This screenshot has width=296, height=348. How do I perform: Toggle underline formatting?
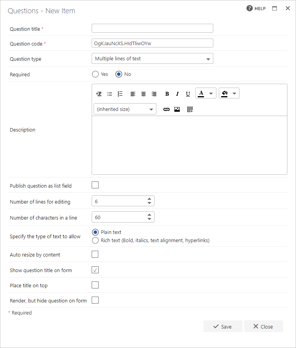(188, 94)
